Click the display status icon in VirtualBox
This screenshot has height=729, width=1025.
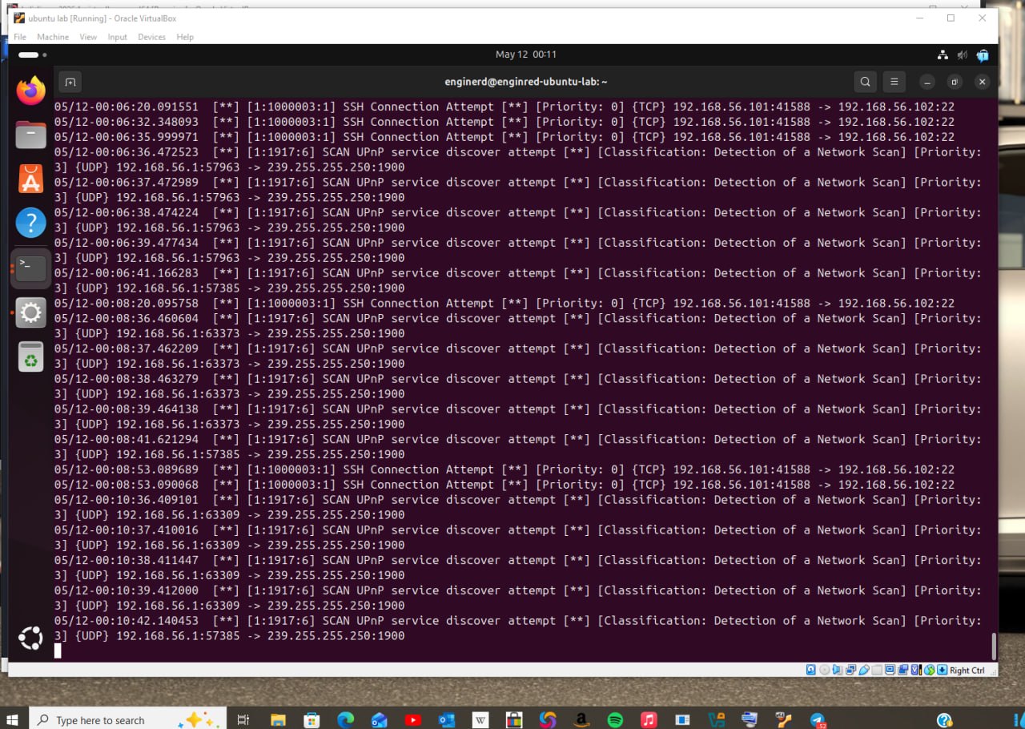tap(890, 670)
